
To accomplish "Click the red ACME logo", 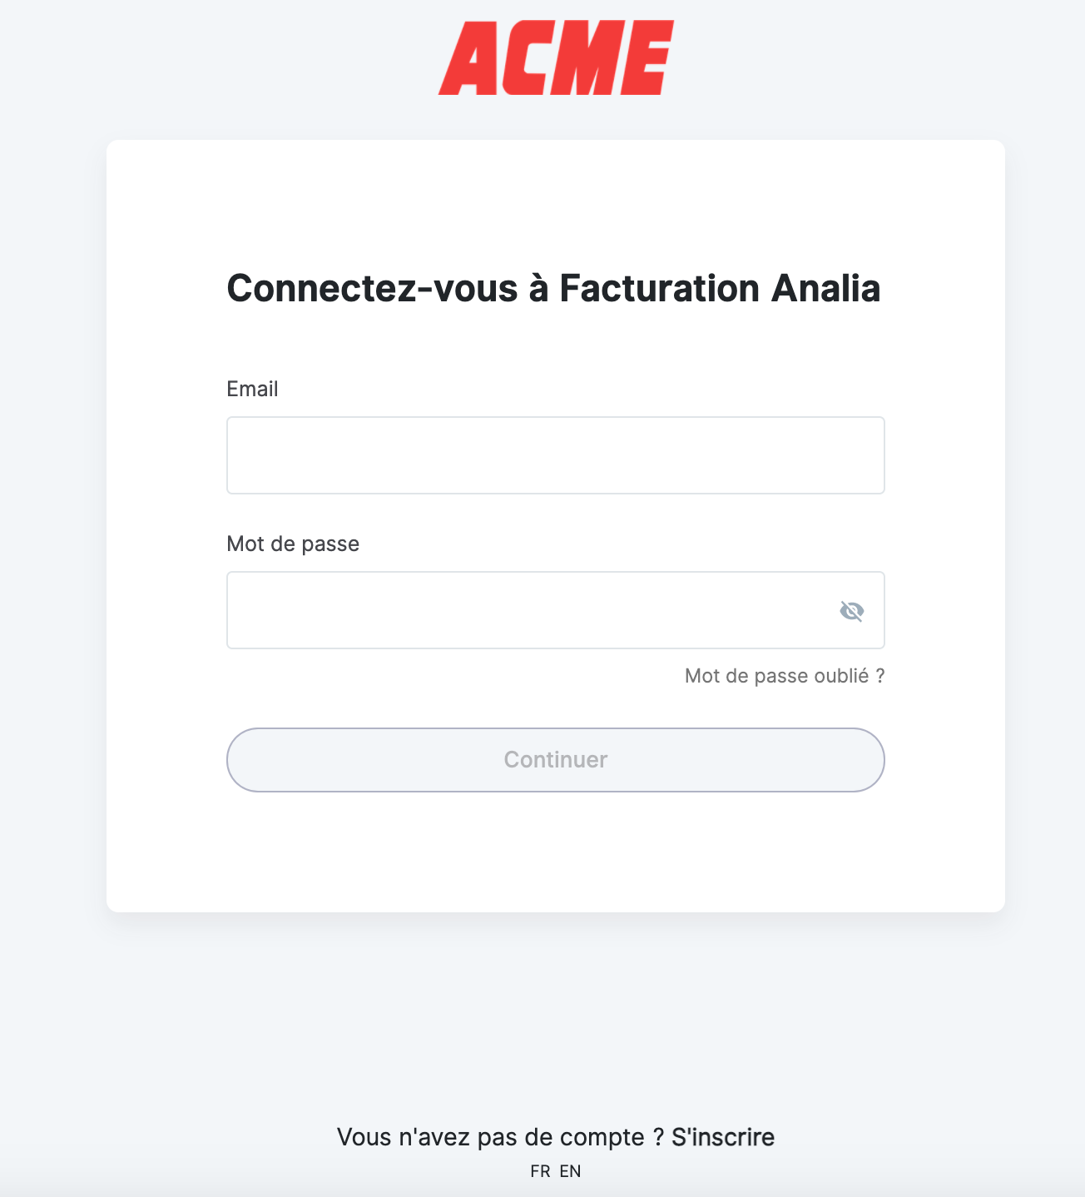I will (x=556, y=57).
